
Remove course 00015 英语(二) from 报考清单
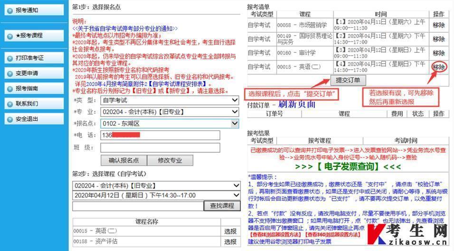pos(439,67)
